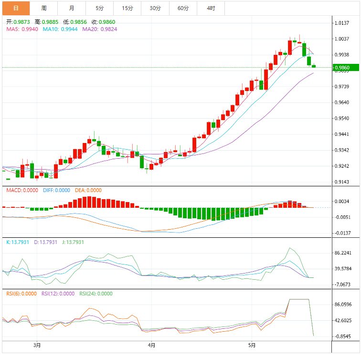Click the 4月 marker on time axis
Image resolution: width=361 pixels, height=356 pixels.
tap(151, 345)
